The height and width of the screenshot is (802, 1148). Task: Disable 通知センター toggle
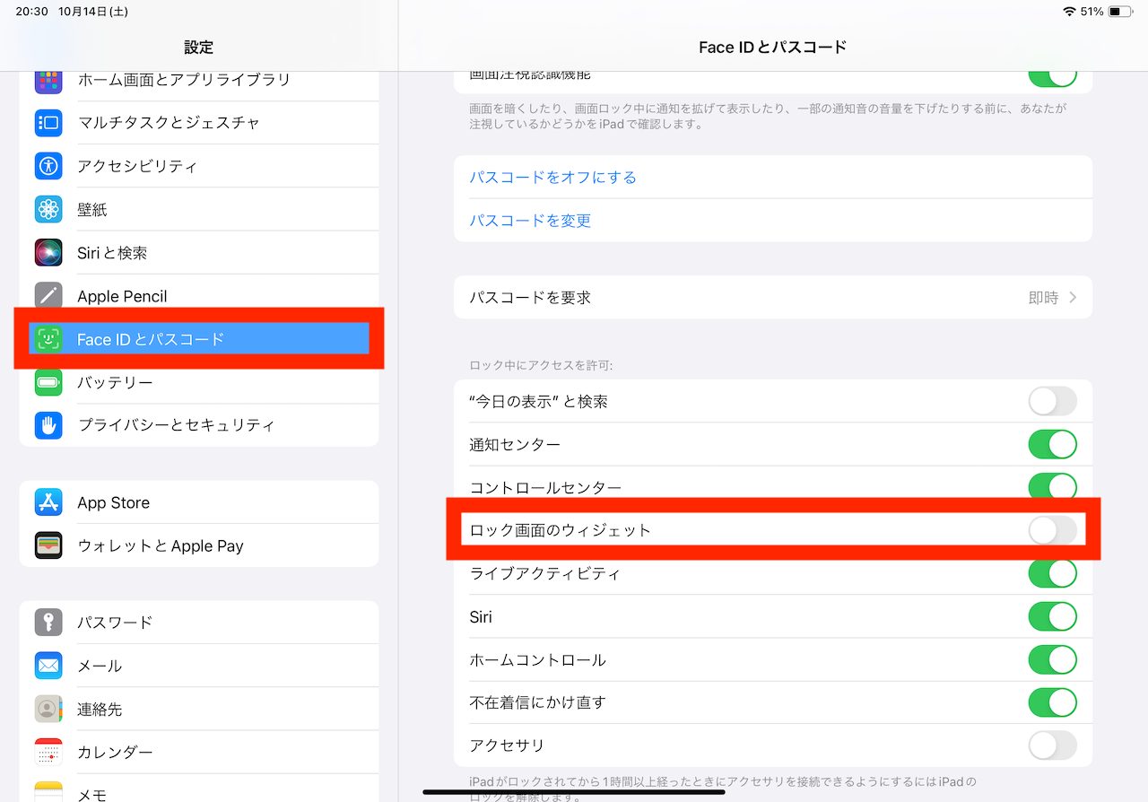pyautogui.click(x=1052, y=444)
